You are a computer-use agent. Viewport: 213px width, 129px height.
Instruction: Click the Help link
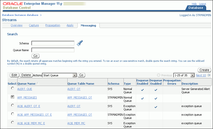coord(194,4)
